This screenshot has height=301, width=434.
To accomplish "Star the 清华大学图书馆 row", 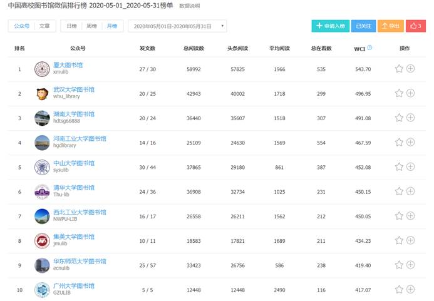I will pos(399,191).
